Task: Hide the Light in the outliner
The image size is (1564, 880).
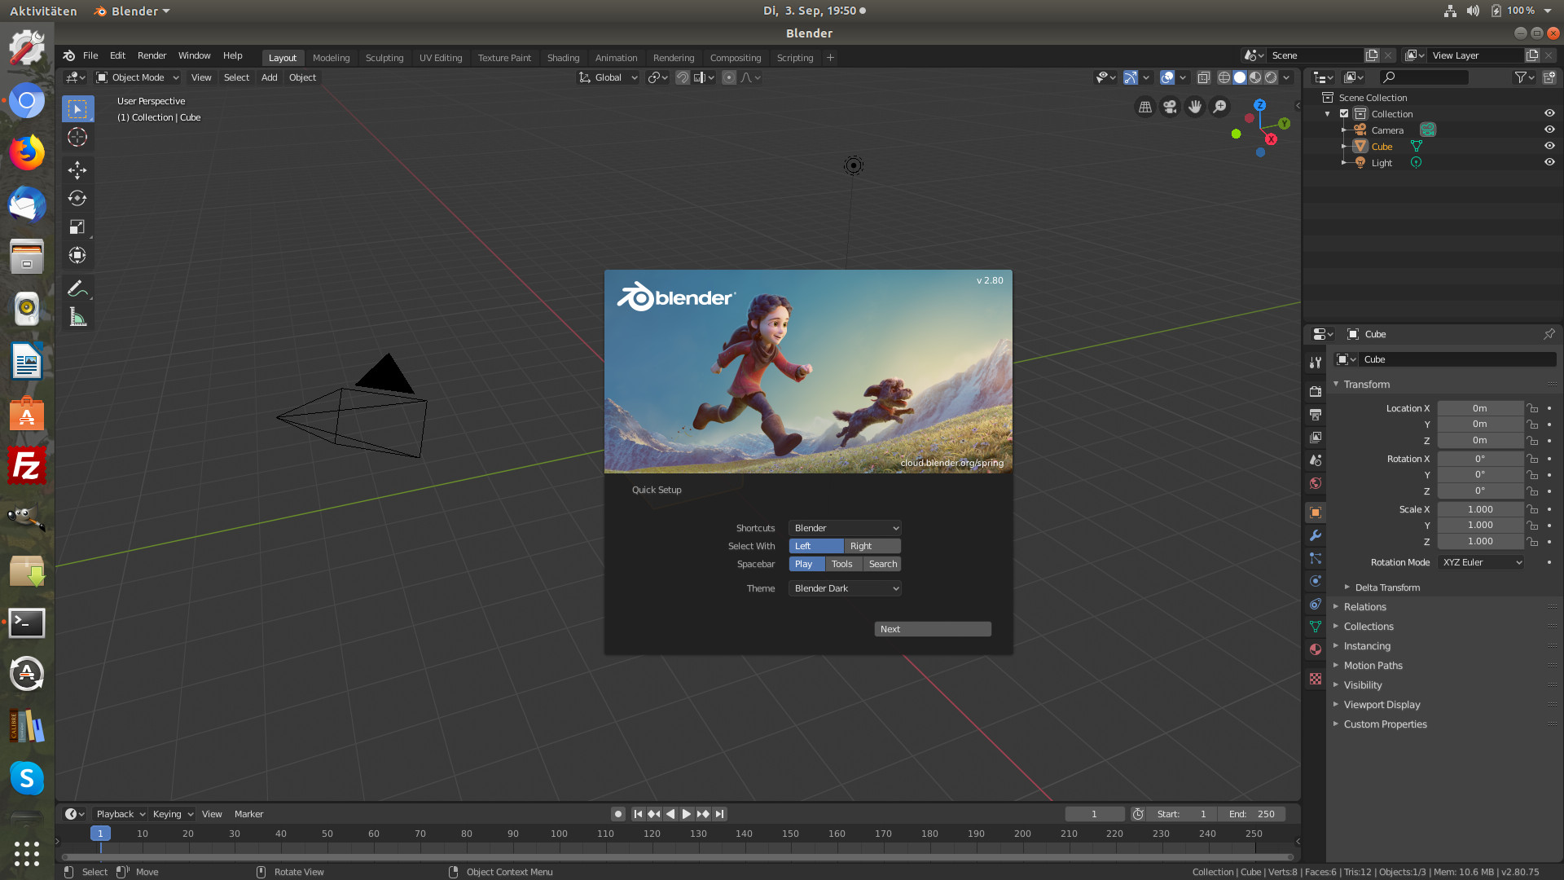Action: [1549, 162]
